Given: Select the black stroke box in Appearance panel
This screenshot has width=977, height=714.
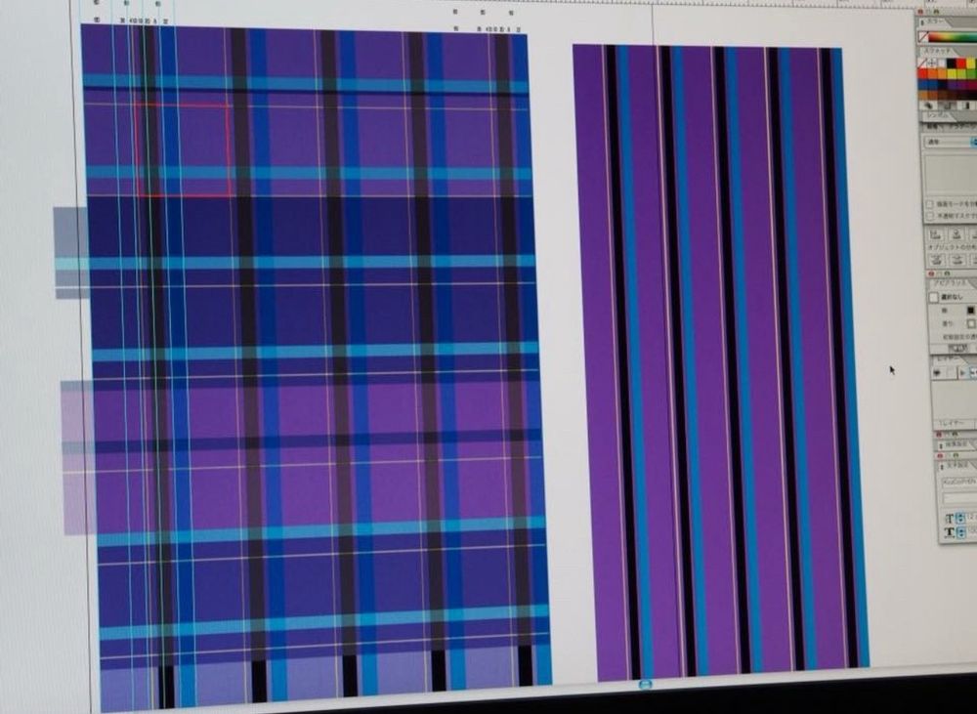Looking at the screenshot, I should tap(971, 311).
